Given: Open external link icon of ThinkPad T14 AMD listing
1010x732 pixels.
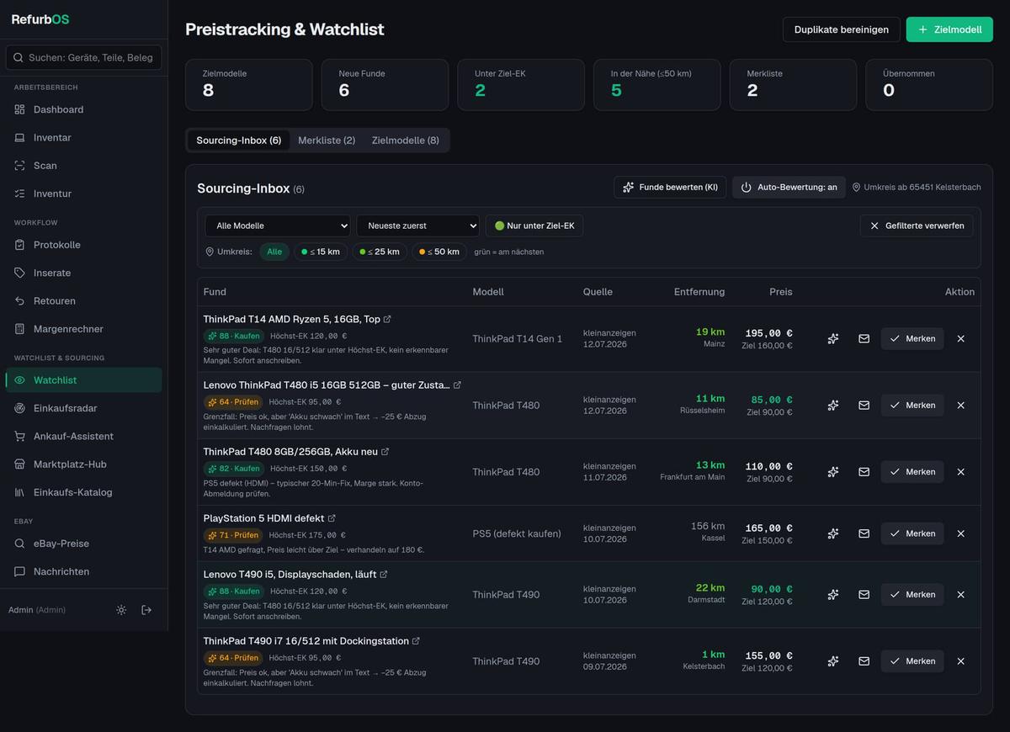Looking at the screenshot, I should [387, 319].
